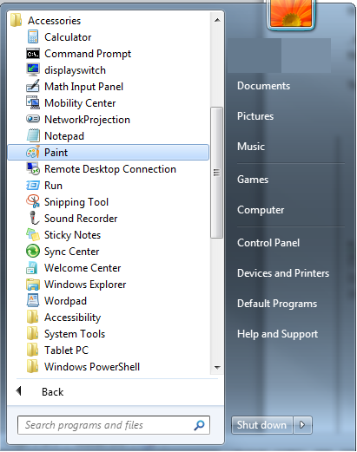Image resolution: width=357 pixels, height=452 pixels.
Task: Click the Run icon
Action: point(33,186)
